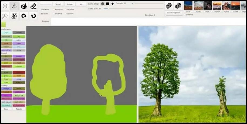Pick the sand label color
The image size is (247, 124).
(6, 63)
